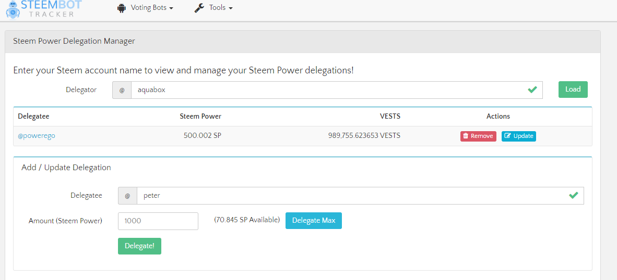Click the Actions column header
Screen dimensions: 617x280
tap(498, 117)
